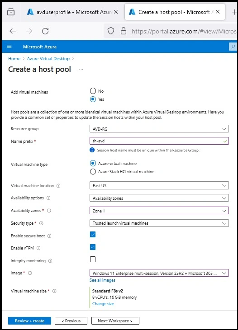The width and height of the screenshot is (238, 330).
Task: Switch to Create a host pool tab
Action: pyautogui.click(x=175, y=12)
